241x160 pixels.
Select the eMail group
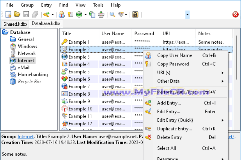pyautogui.click(x=24, y=68)
